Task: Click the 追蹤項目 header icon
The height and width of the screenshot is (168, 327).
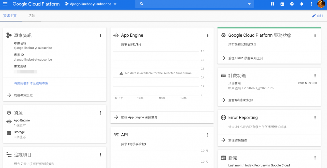Action: pos(9,155)
